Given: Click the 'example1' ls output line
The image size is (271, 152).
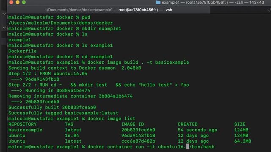Looking at the screenshot, I should pos(19,40).
